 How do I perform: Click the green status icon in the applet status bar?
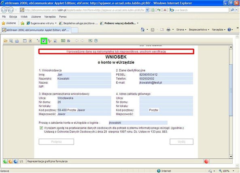click(5, 161)
